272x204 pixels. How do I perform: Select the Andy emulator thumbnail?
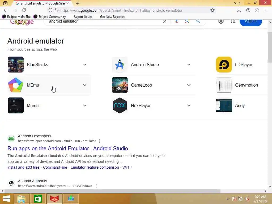click(x=224, y=106)
